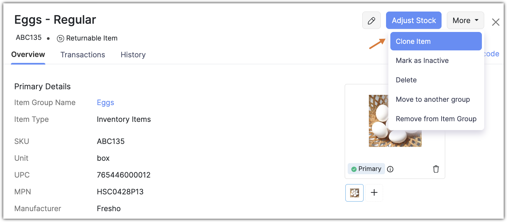
Task: Click the Adjust Stock button
Action: pyautogui.click(x=414, y=20)
